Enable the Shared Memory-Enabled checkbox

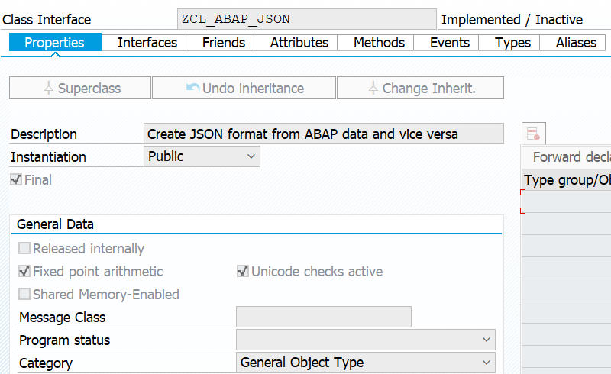[x=24, y=294]
